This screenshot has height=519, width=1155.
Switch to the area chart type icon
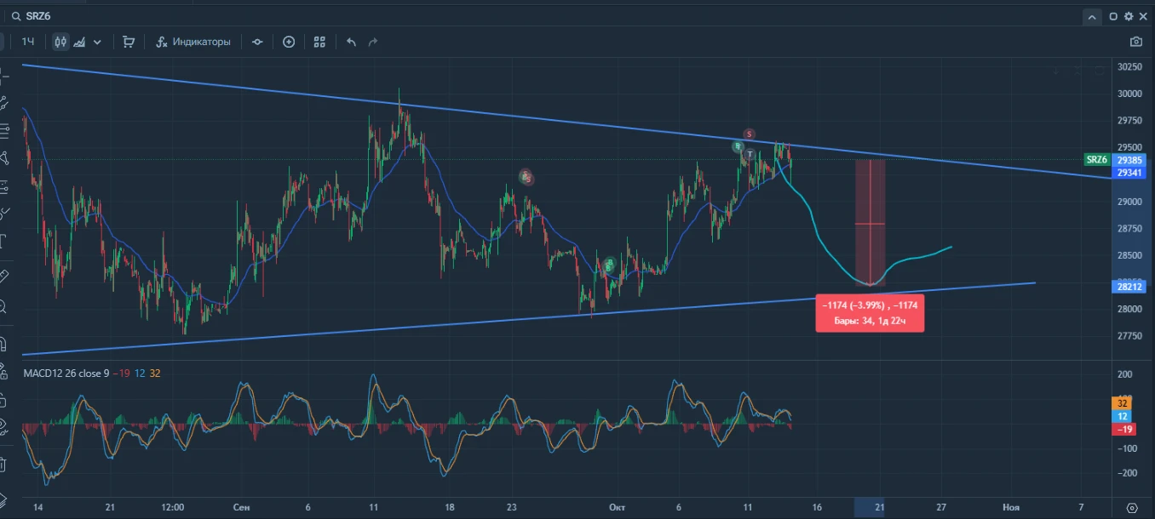pyautogui.click(x=81, y=42)
